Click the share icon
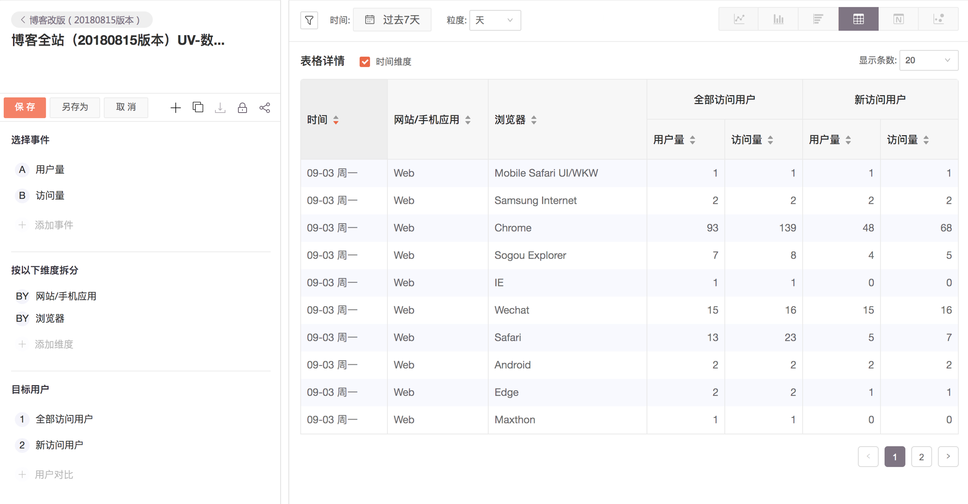This screenshot has height=504, width=968. (x=265, y=108)
